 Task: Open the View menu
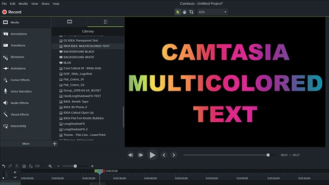34,4
